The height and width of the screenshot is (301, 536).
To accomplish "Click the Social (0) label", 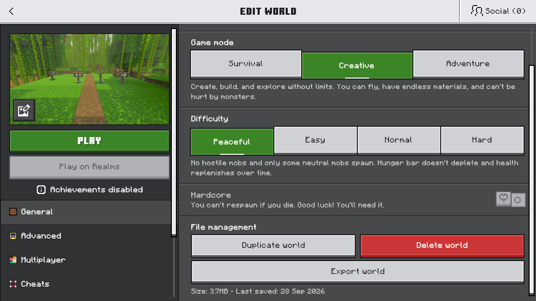I will pyautogui.click(x=505, y=11).
